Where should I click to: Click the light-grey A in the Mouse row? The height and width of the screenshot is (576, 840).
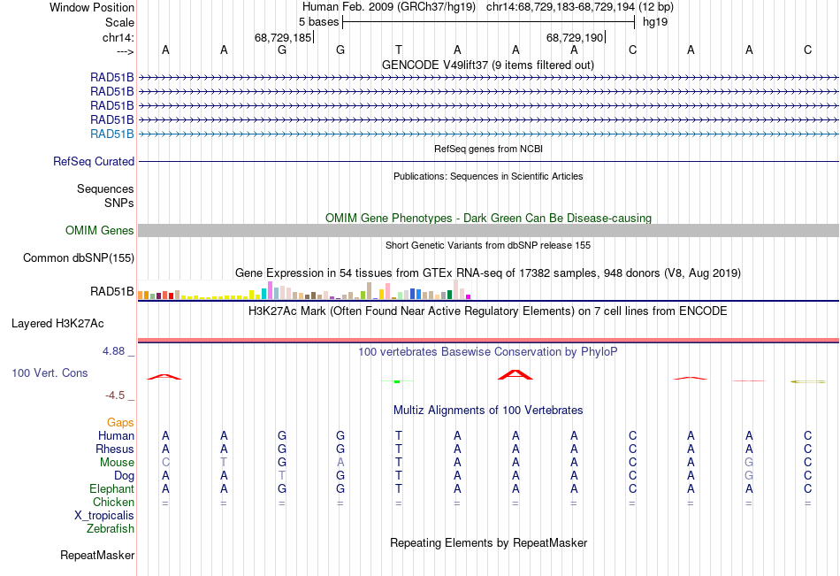click(x=340, y=462)
